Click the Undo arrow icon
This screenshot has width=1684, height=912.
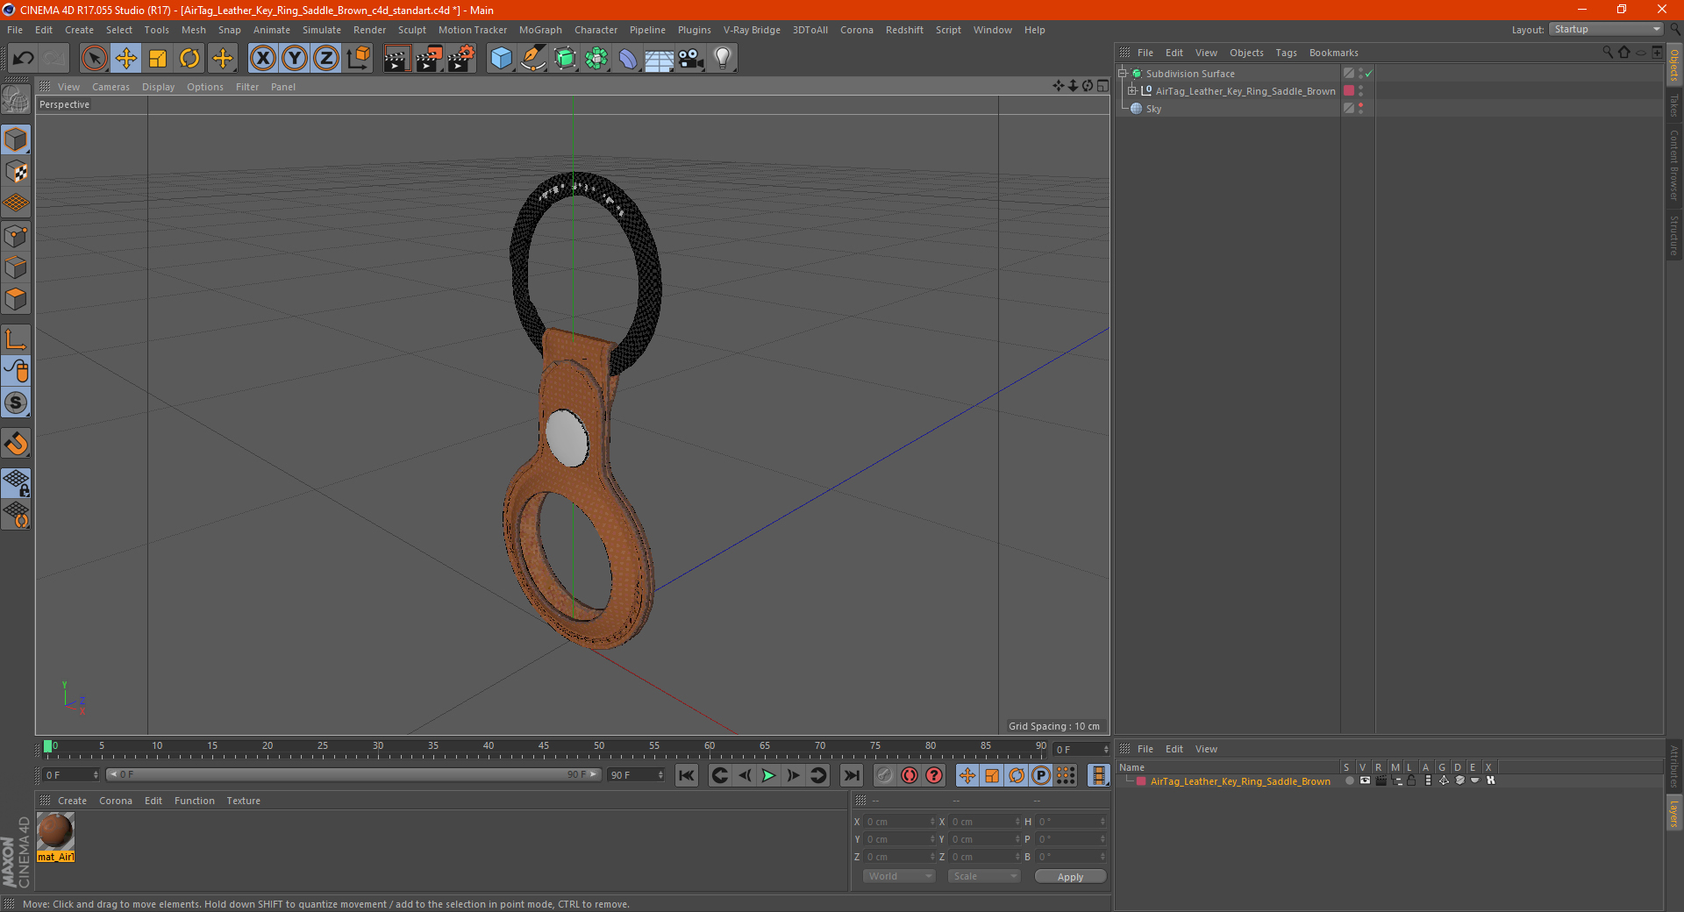click(24, 59)
